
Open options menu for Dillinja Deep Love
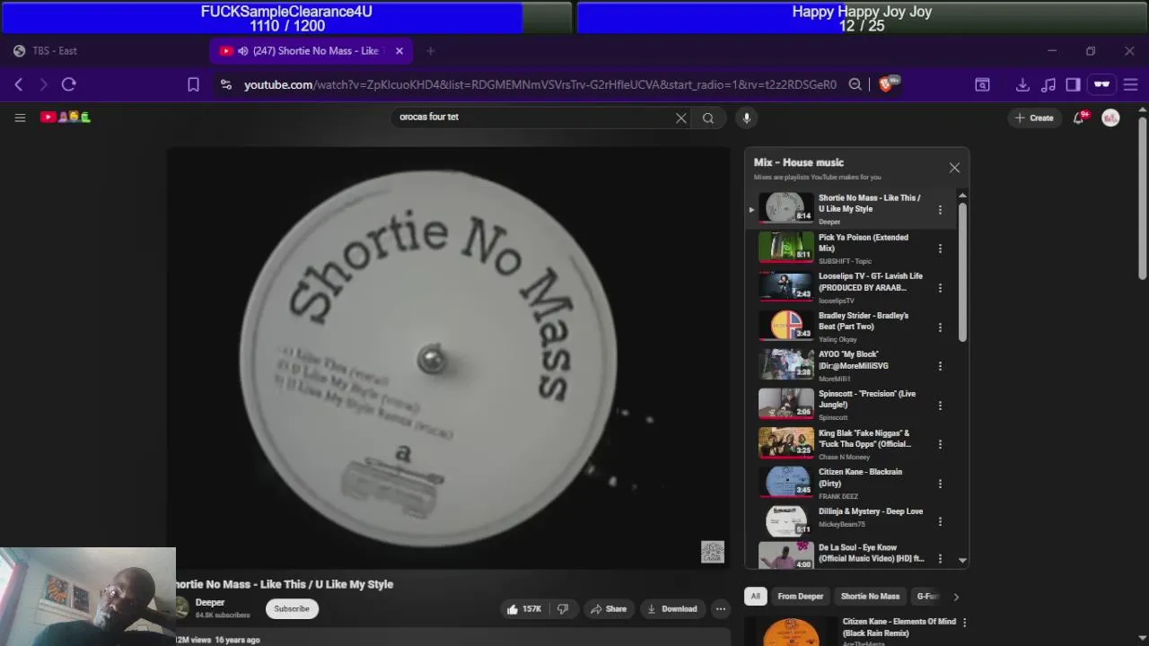pyautogui.click(x=940, y=521)
